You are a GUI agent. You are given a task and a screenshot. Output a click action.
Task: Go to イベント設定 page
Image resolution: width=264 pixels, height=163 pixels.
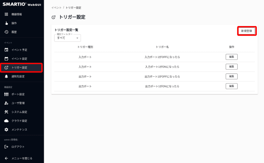(x=22, y=59)
